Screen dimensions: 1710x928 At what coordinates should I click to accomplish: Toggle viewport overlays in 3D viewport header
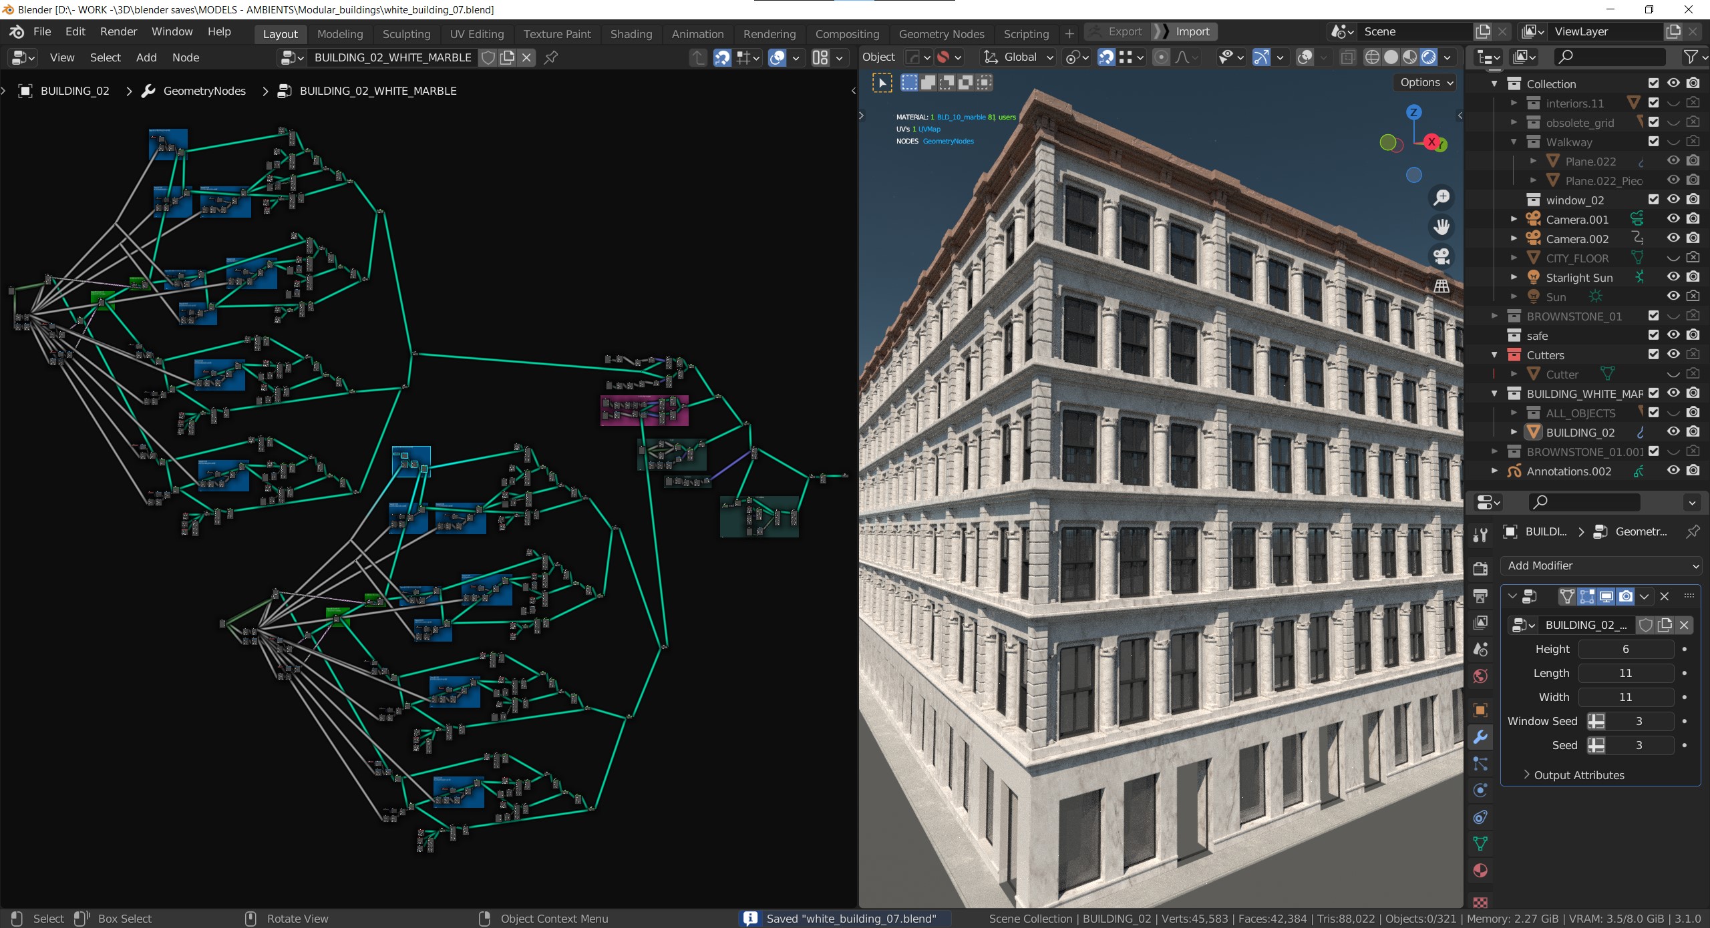[x=1305, y=57]
